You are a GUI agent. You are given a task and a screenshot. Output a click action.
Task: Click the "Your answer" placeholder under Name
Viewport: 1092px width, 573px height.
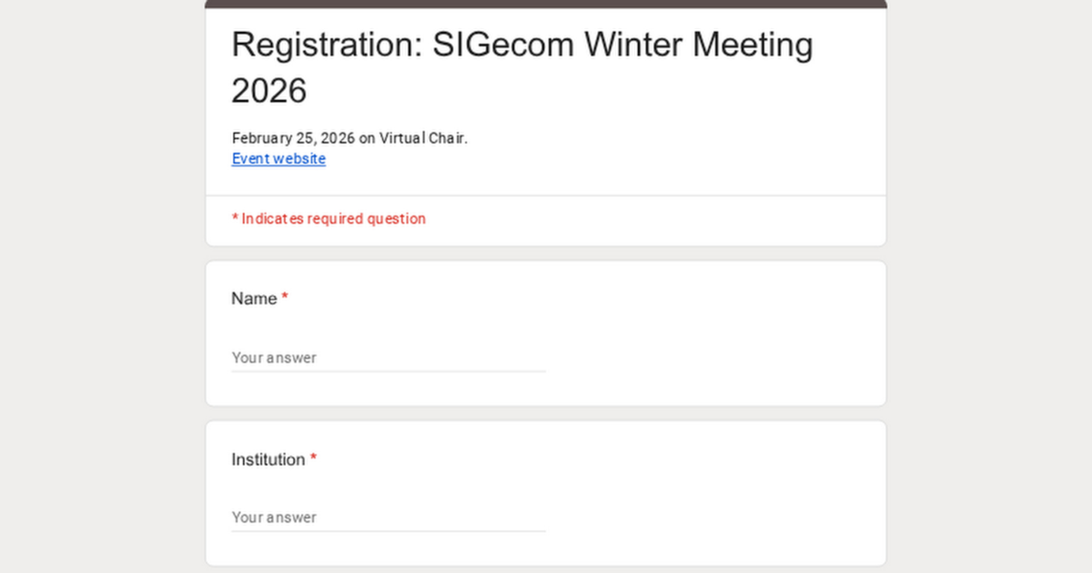coord(274,358)
